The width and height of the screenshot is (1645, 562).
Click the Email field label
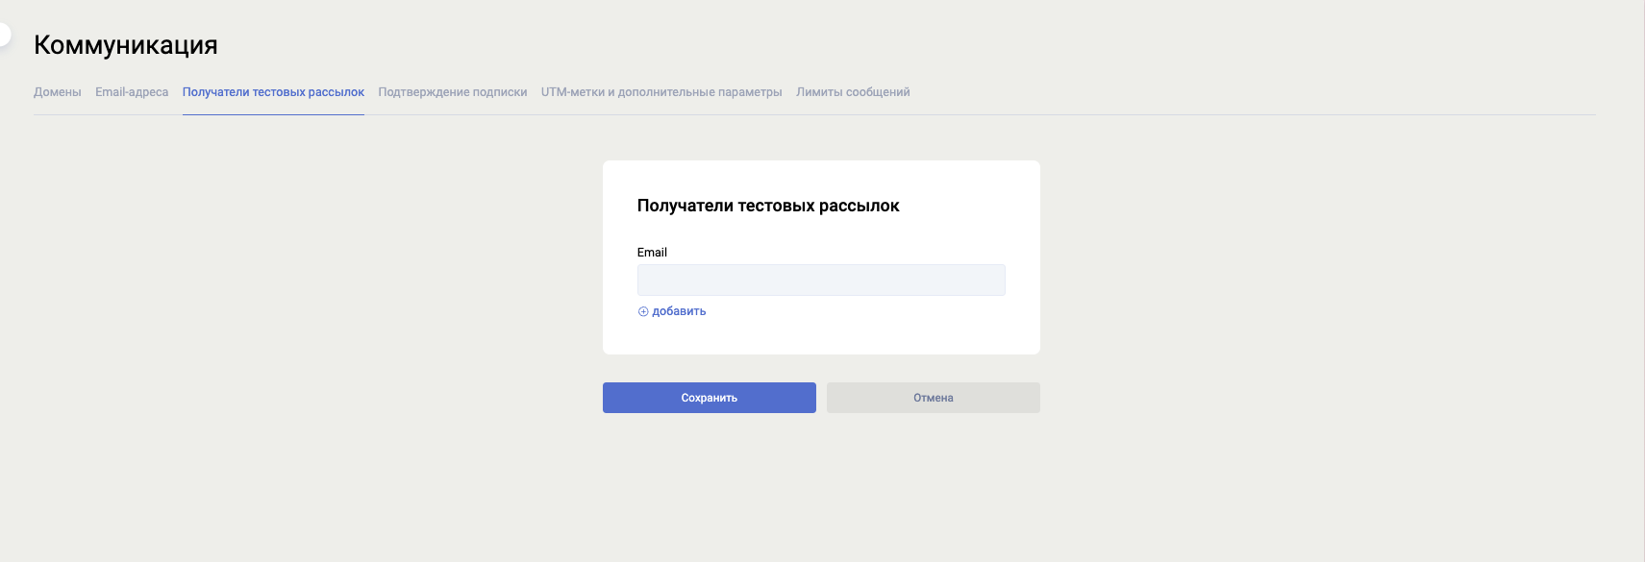click(x=652, y=253)
